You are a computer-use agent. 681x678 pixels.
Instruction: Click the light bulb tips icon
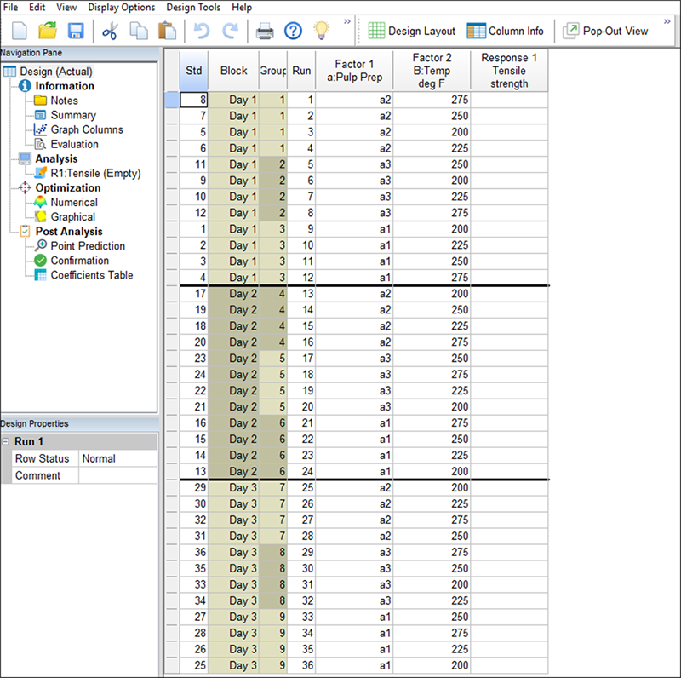pyautogui.click(x=321, y=32)
